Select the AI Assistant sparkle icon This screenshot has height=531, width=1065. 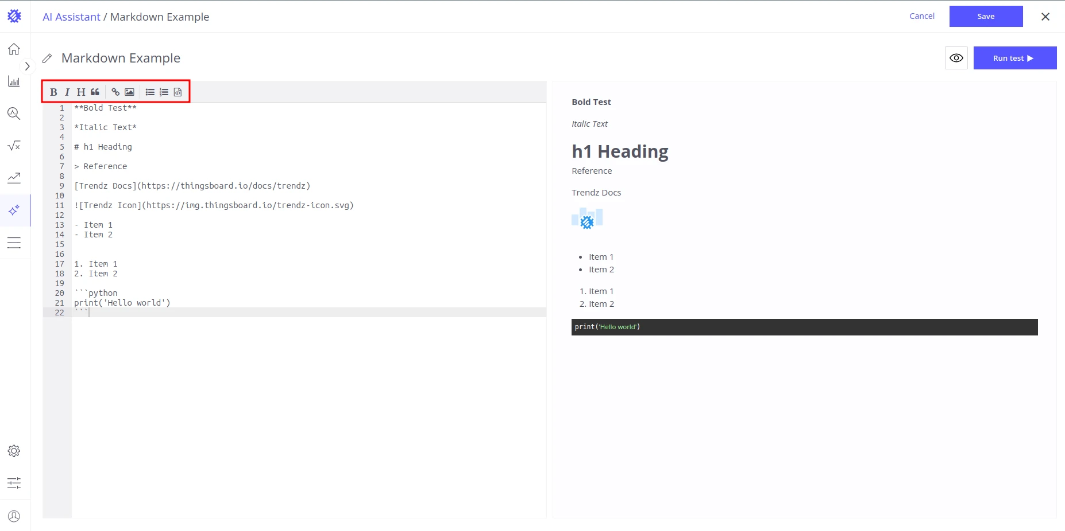click(x=14, y=210)
